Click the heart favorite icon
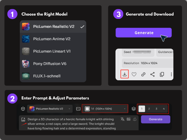 (134, 74)
